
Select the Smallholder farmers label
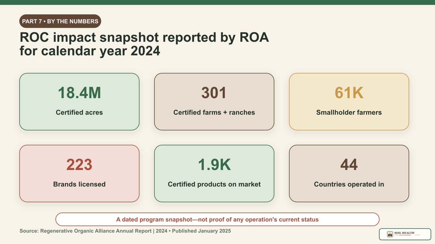[x=349, y=113]
